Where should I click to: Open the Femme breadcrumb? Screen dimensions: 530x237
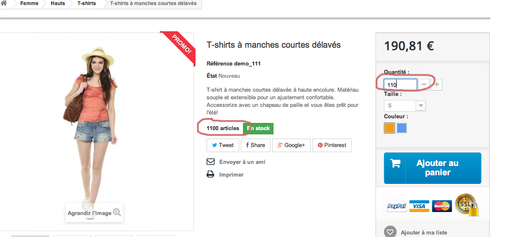29,3
